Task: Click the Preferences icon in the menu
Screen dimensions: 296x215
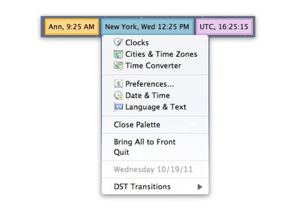Action: [x=118, y=84]
